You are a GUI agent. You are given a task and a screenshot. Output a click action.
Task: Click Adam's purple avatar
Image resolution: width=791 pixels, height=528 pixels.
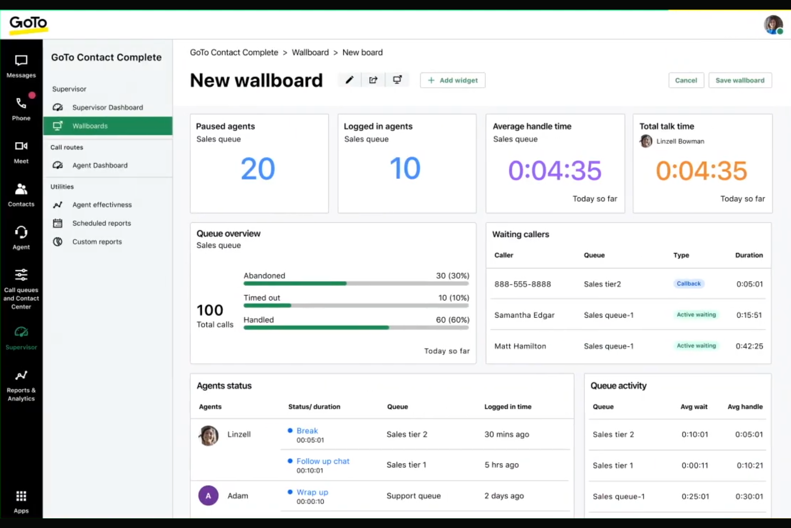point(208,495)
